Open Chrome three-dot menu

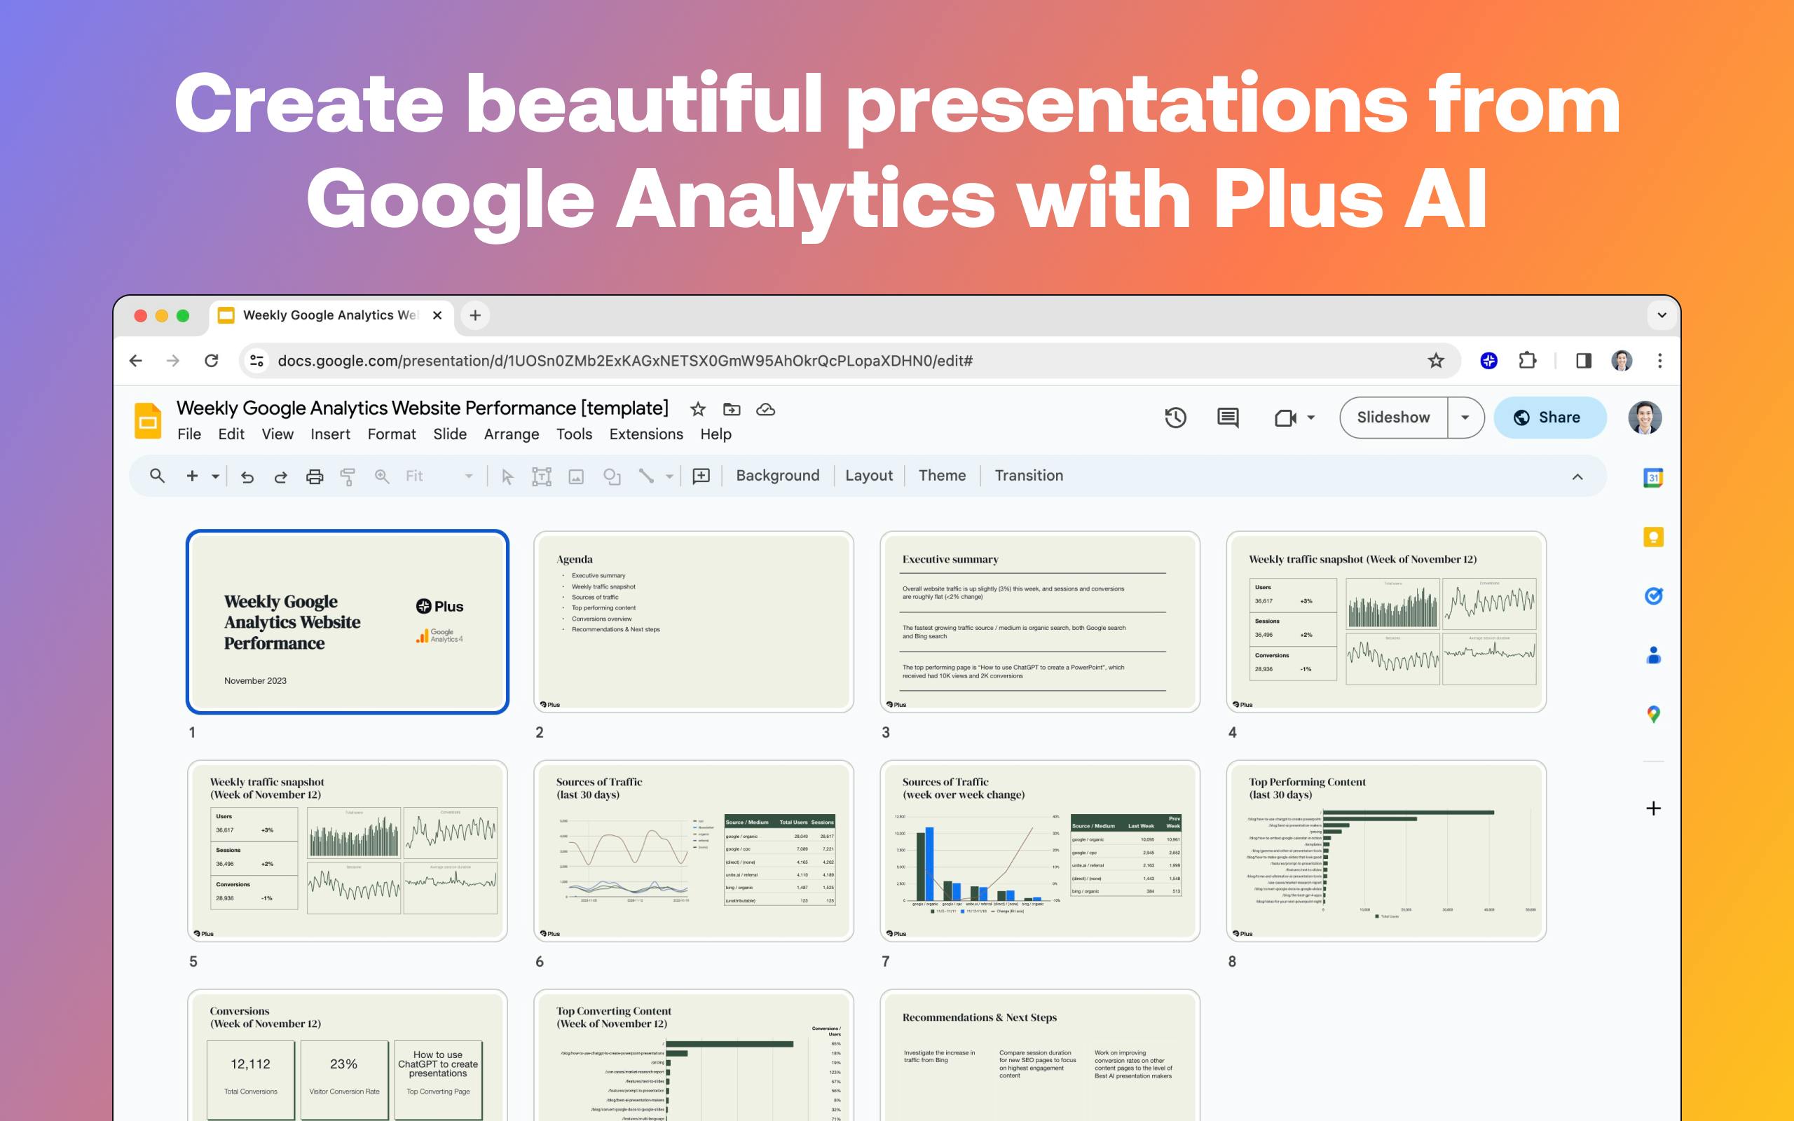click(1660, 360)
